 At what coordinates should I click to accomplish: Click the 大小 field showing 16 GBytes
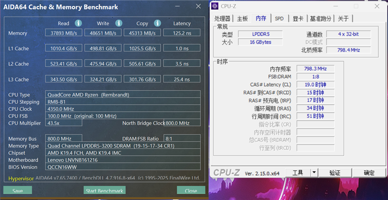pyautogui.click(x=260, y=42)
